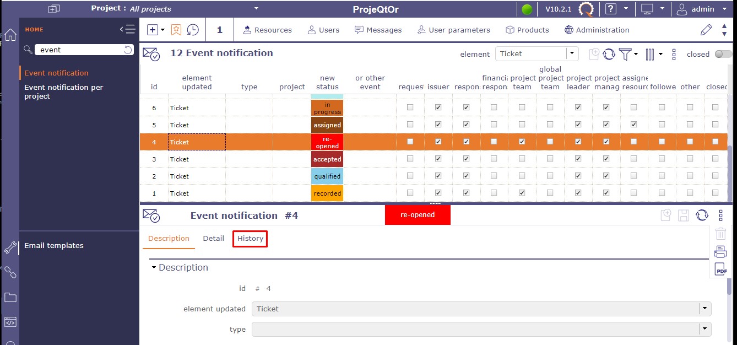The width and height of the screenshot is (737, 345).
Task: Open the Products menu
Action: pyautogui.click(x=527, y=30)
